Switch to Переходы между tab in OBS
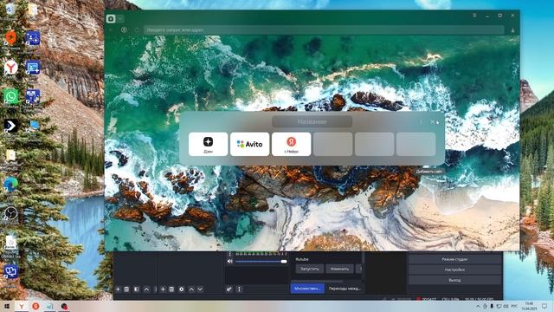This screenshot has height=312, width=554. coord(345,289)
